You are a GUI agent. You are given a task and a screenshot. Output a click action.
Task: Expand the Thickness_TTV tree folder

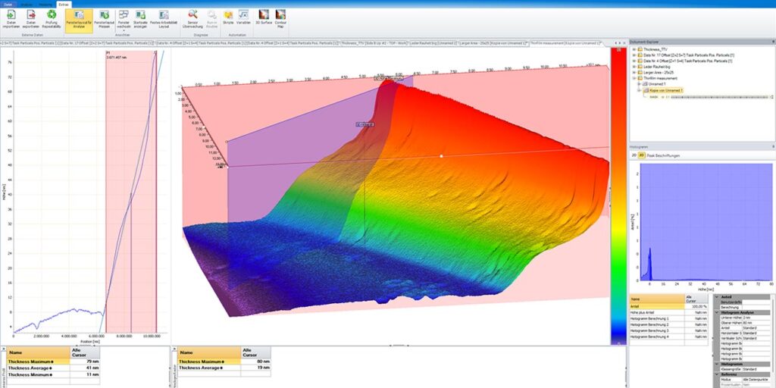634,49
